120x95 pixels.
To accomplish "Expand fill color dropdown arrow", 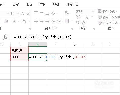I will 10,21.
